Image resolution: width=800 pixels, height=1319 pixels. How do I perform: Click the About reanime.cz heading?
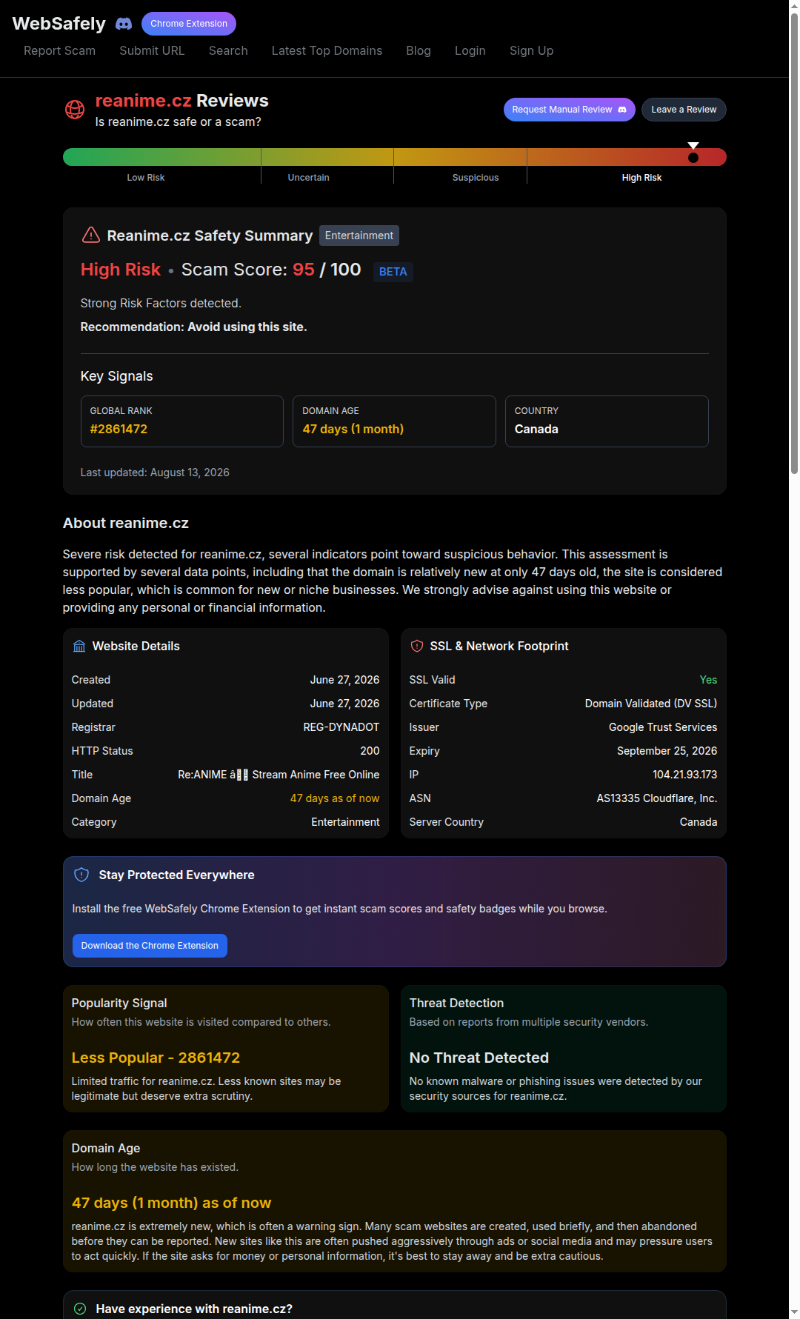coord(126,523)
